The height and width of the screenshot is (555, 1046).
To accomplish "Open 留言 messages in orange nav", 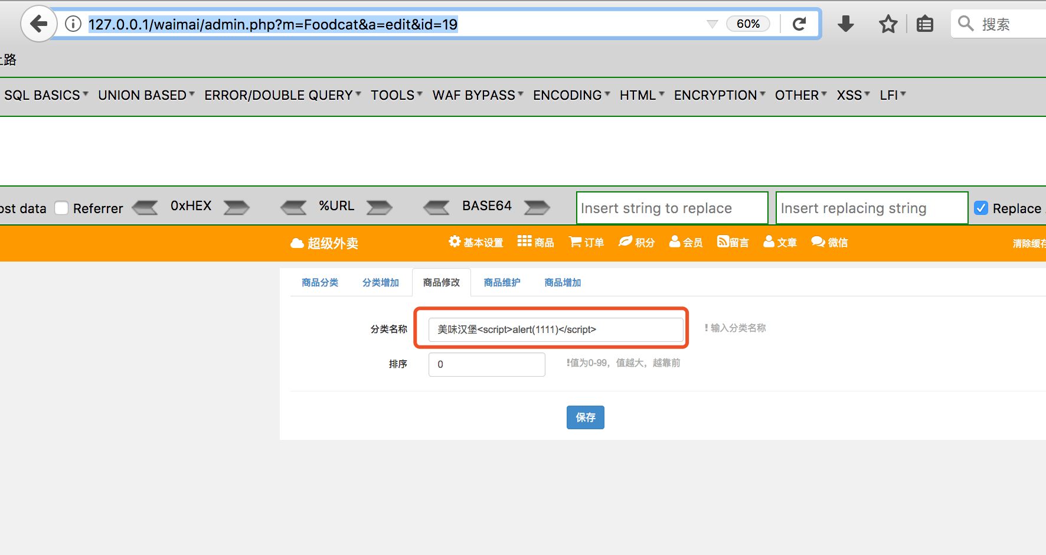I will (x=733, y=242).
